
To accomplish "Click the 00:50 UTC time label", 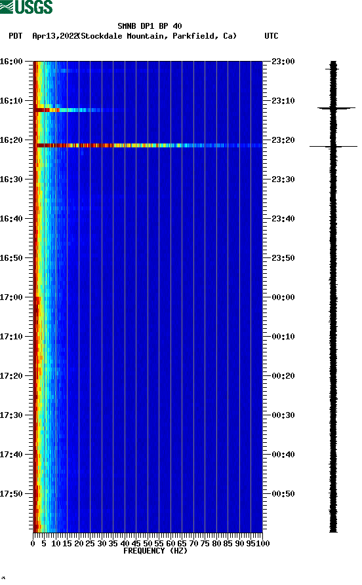I will click(283, 493).
